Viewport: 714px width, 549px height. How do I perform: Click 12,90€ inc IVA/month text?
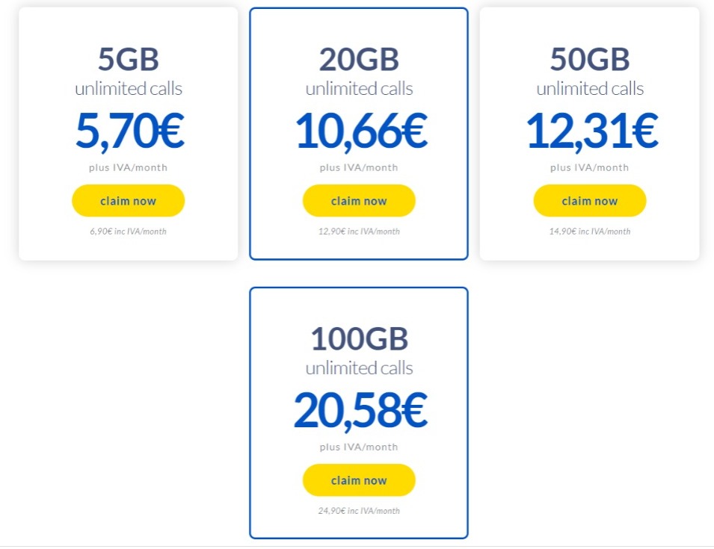coord(359,232)
